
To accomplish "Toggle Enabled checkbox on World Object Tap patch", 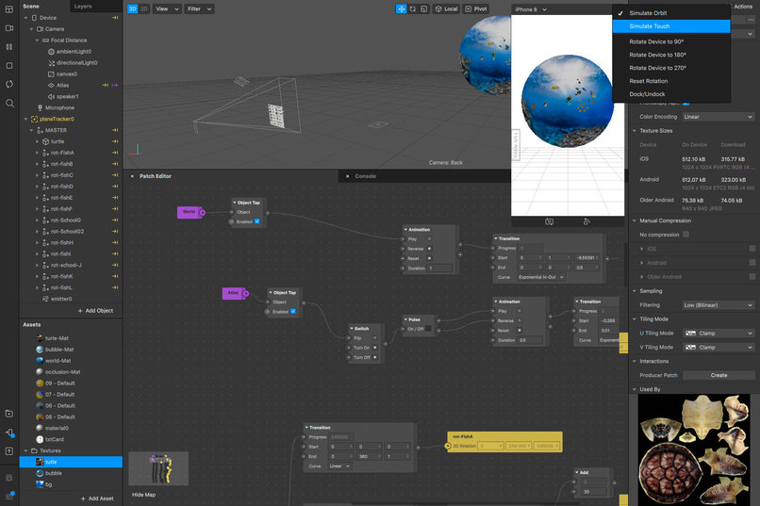I will click(256, 221).
